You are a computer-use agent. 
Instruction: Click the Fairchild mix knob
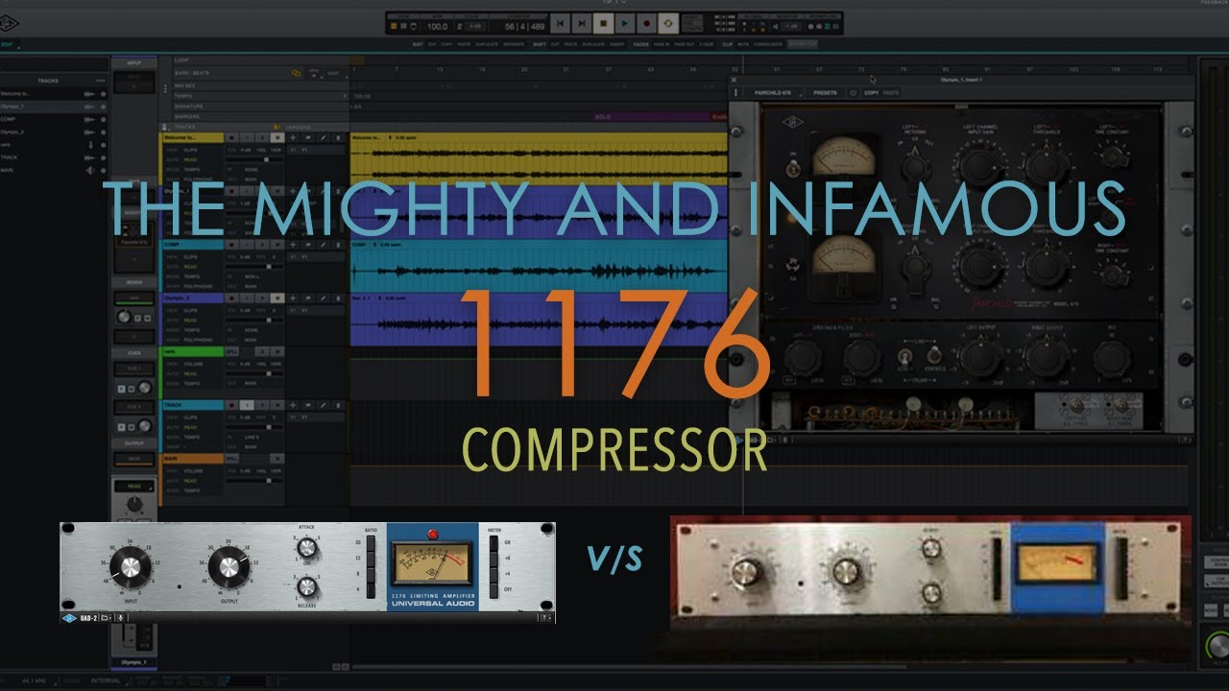point(1112,358)
